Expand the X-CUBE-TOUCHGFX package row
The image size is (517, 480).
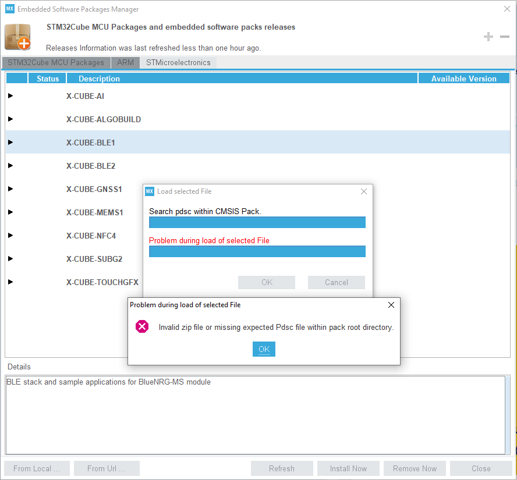click(x=10, y=282)
